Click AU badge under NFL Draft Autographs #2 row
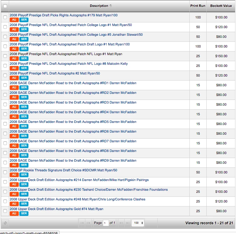236x234 pixels. click(x=14, y=78)
